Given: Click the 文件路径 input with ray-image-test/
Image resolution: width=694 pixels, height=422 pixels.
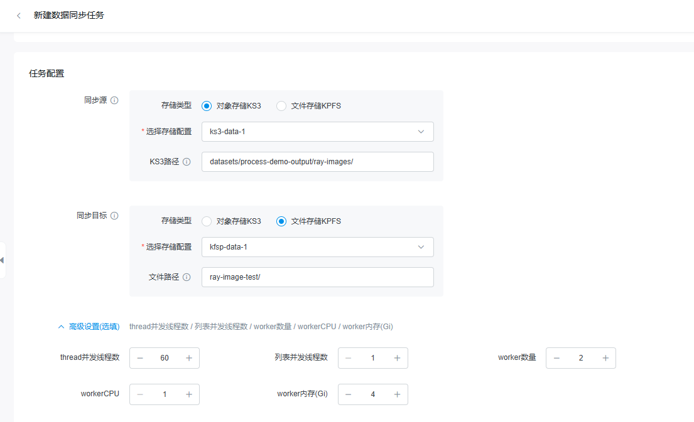Looking at the screenshot, I should [x=317, y=277].
